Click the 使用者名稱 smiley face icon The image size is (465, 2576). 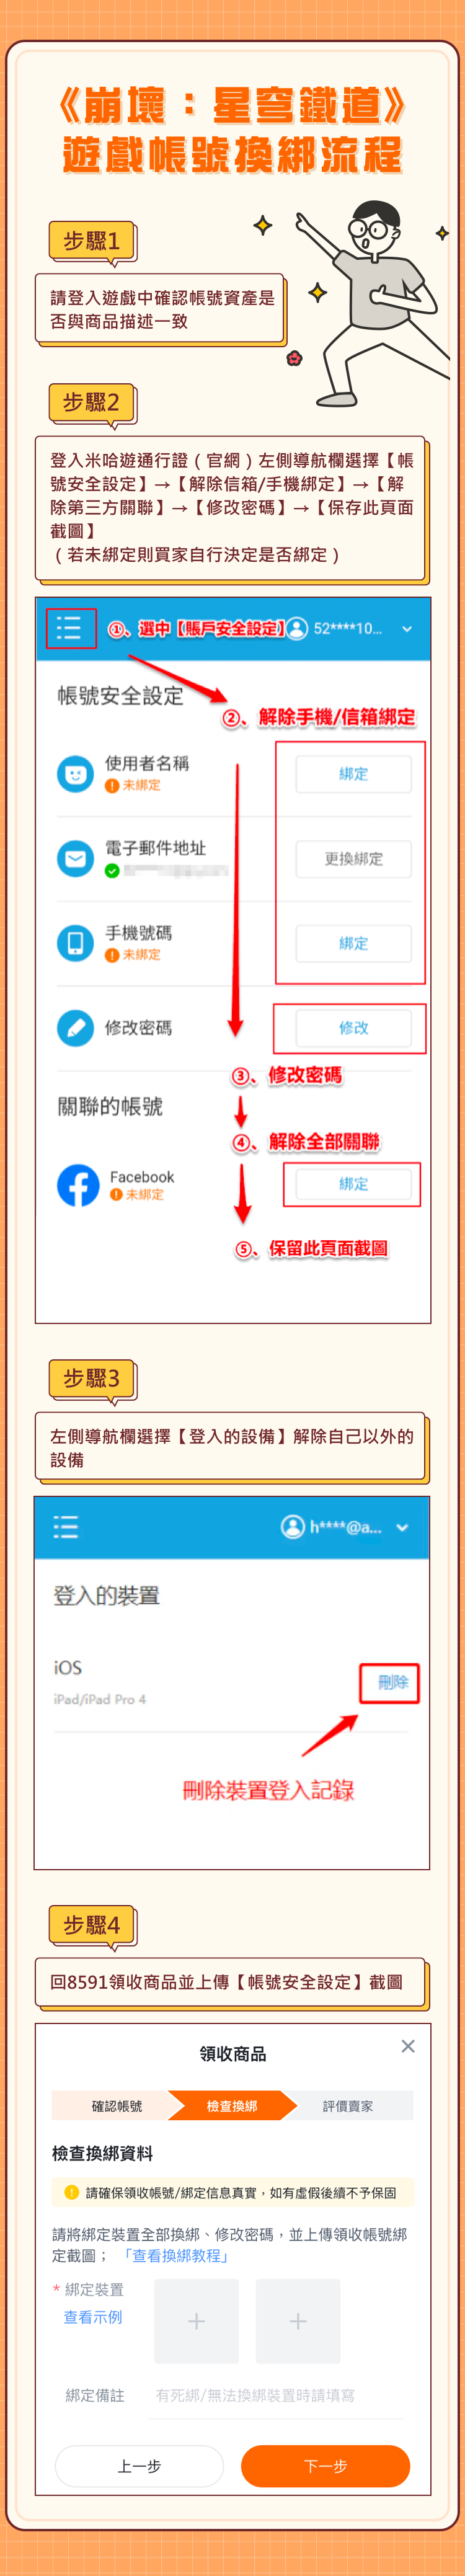pyautogui.click(x=75, y=773)
